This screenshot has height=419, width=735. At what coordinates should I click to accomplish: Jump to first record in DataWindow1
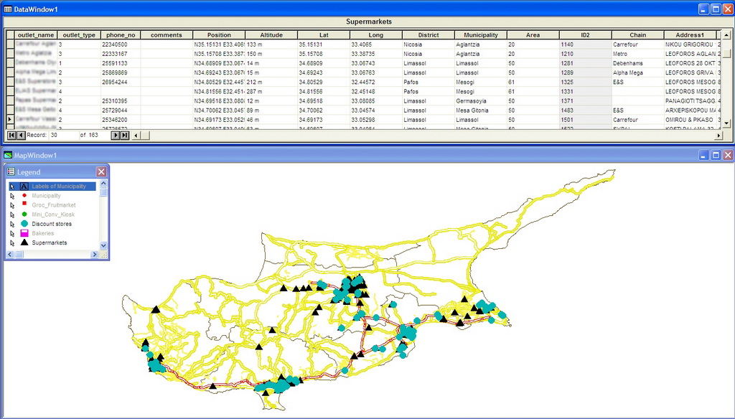coord(11,135)
